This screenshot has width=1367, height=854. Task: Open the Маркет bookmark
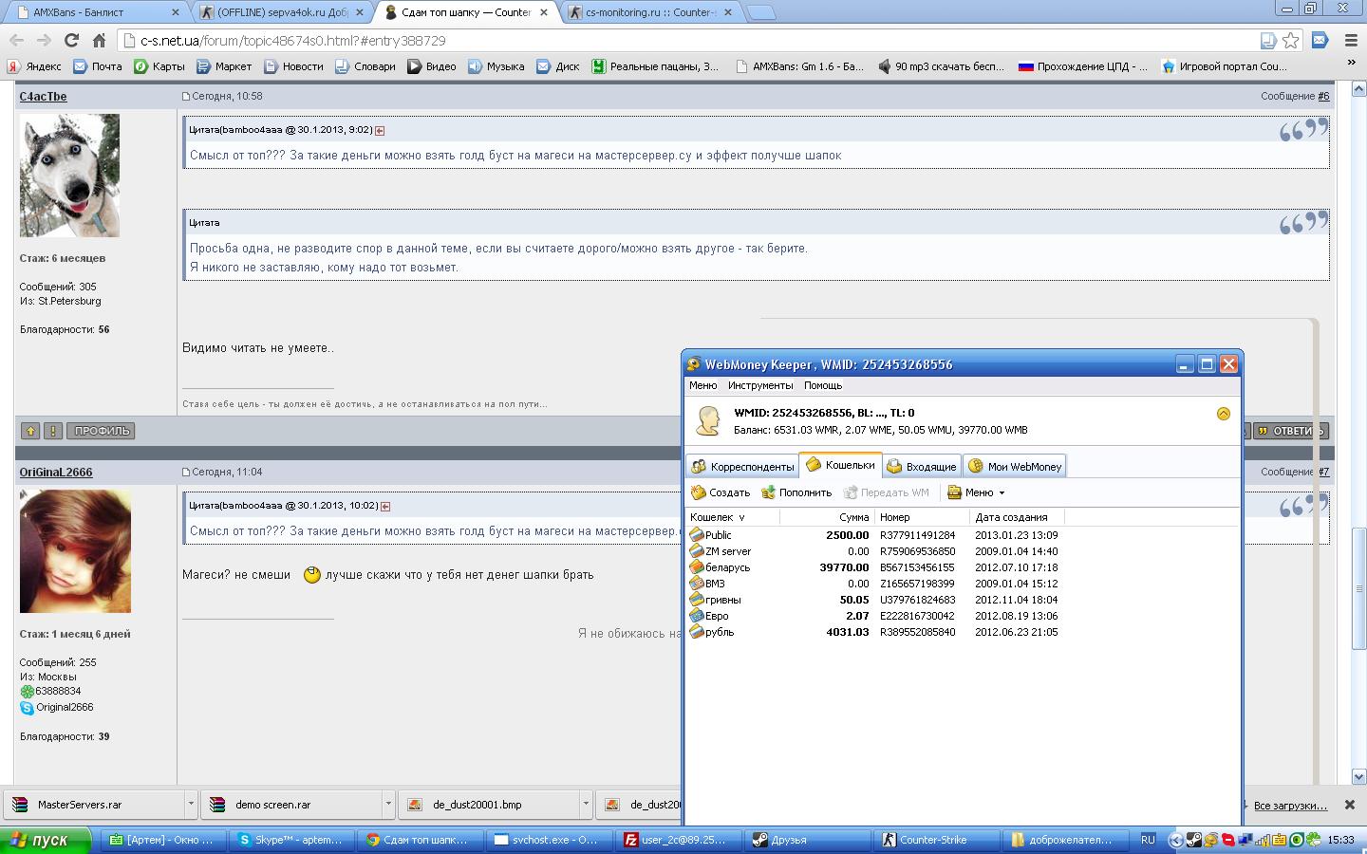tap(224, 66)
